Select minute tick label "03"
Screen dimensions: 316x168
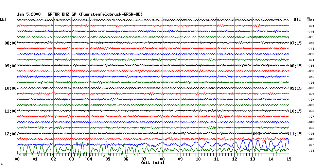tap(72, 159)
